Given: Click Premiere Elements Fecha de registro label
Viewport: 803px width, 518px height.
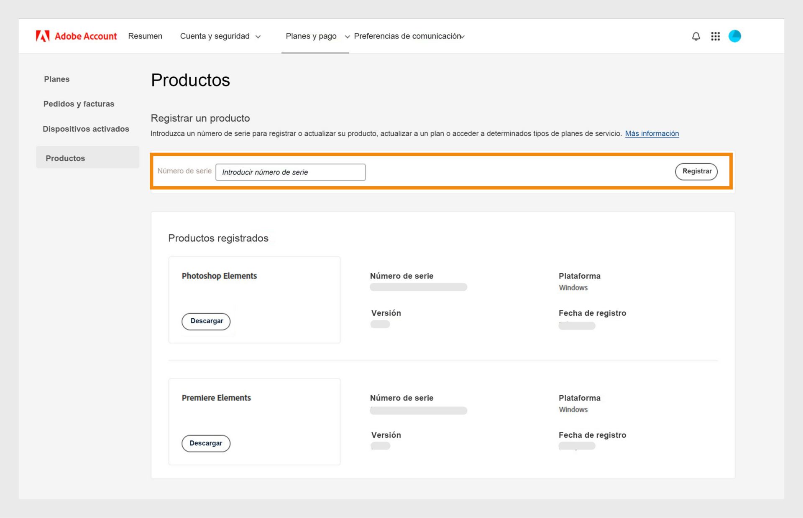Looking at the screenshot, I should coord(592,435).
